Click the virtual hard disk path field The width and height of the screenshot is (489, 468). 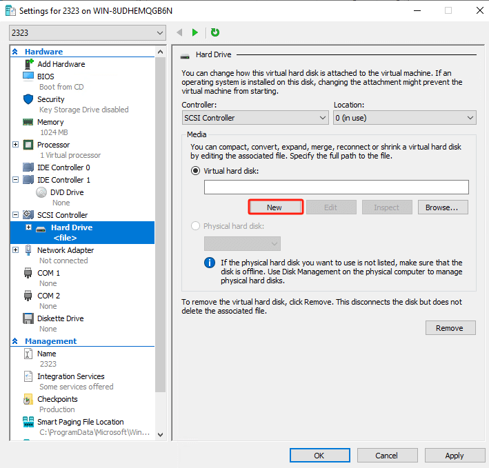tap(336, 187)
